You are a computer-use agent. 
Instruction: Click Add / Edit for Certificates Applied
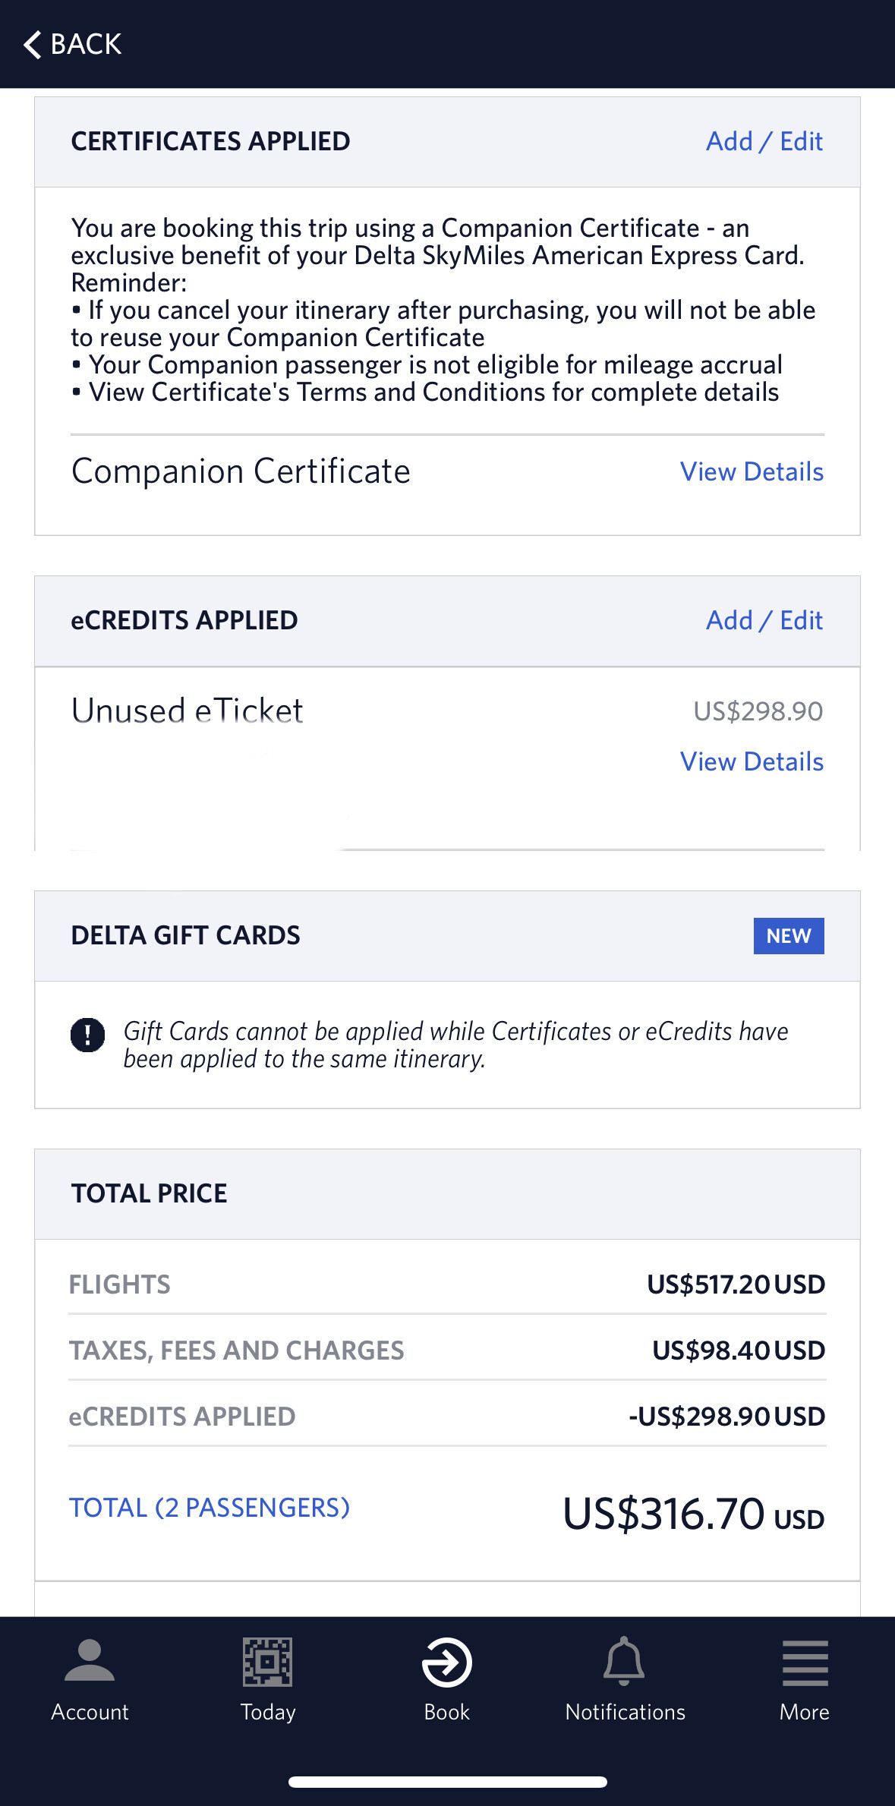(764, 141)
